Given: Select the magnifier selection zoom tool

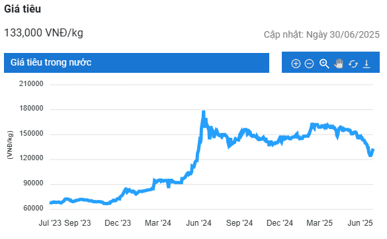Looking at the screenshot, I should (x=324, y=64).
